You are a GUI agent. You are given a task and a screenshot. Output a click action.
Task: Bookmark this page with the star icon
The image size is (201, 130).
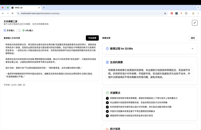point(165,13)
